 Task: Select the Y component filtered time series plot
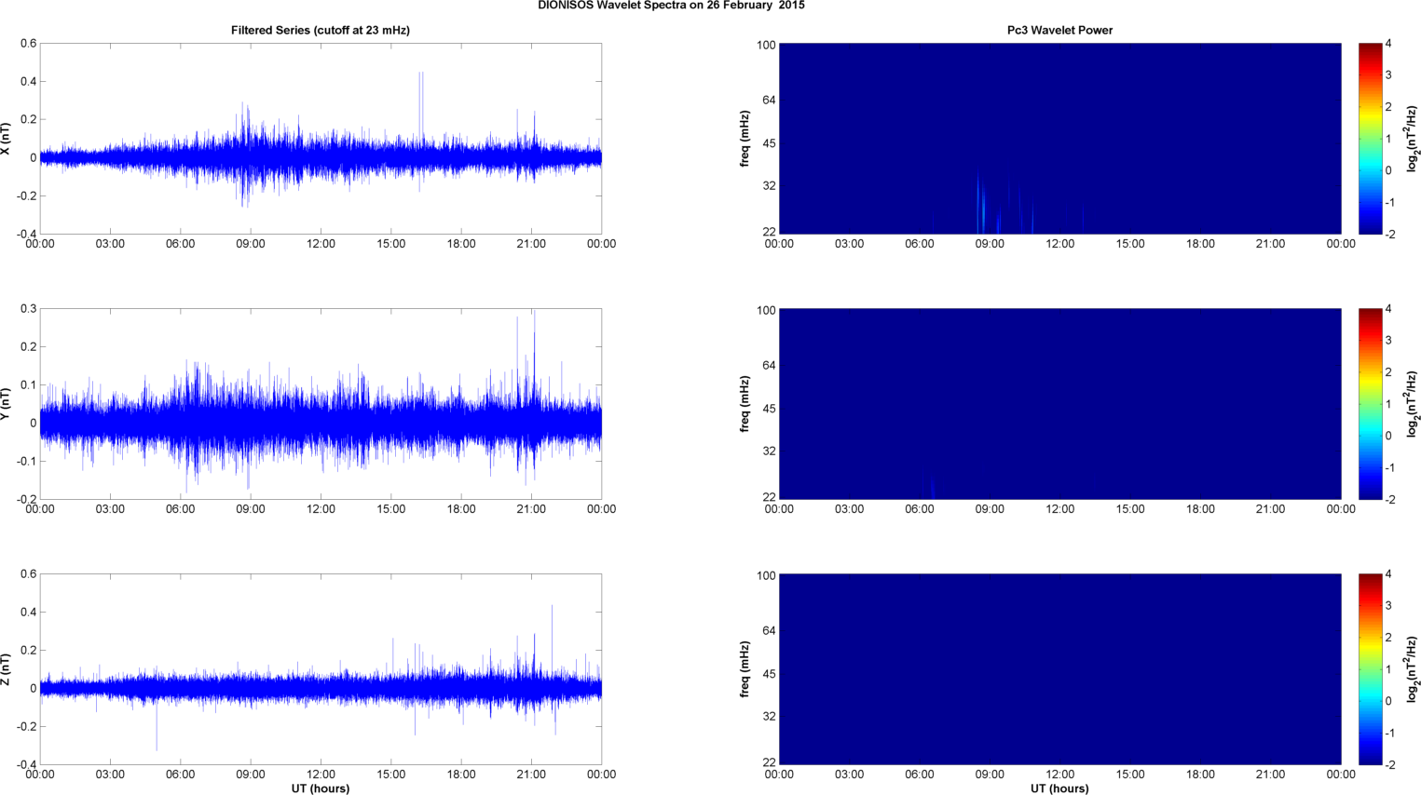pos(321,404)
